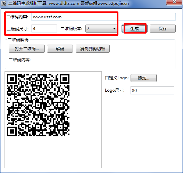Viewport: 183px width, 173px height.
Task: Click the 二维码解码 group title
Action: click(18, 40)
